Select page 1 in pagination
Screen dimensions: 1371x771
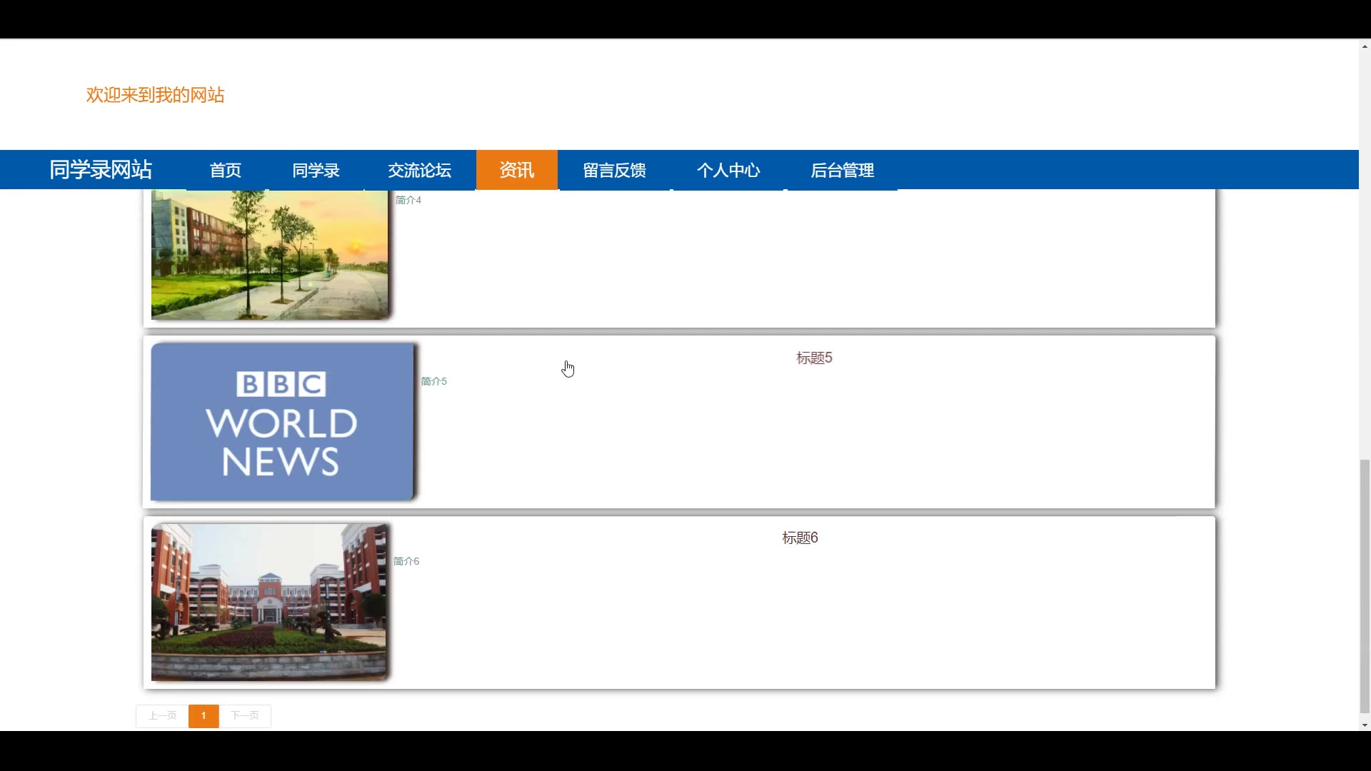[204, 715]
